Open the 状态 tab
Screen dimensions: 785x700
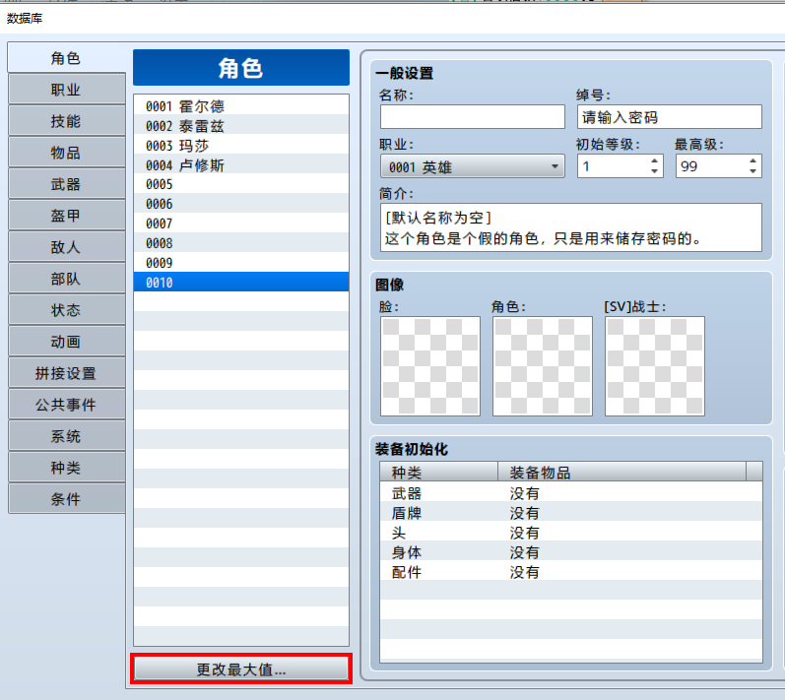66,310
